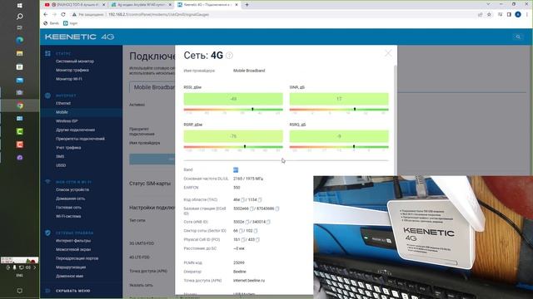Click the RSSI gauge showing -49

coord(233,99)
